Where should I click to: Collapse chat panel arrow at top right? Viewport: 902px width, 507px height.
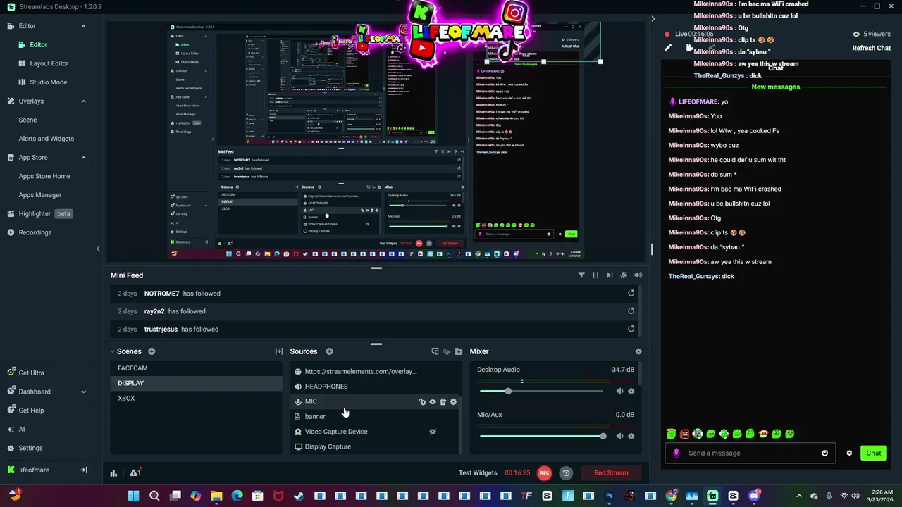tap(653, 19)
